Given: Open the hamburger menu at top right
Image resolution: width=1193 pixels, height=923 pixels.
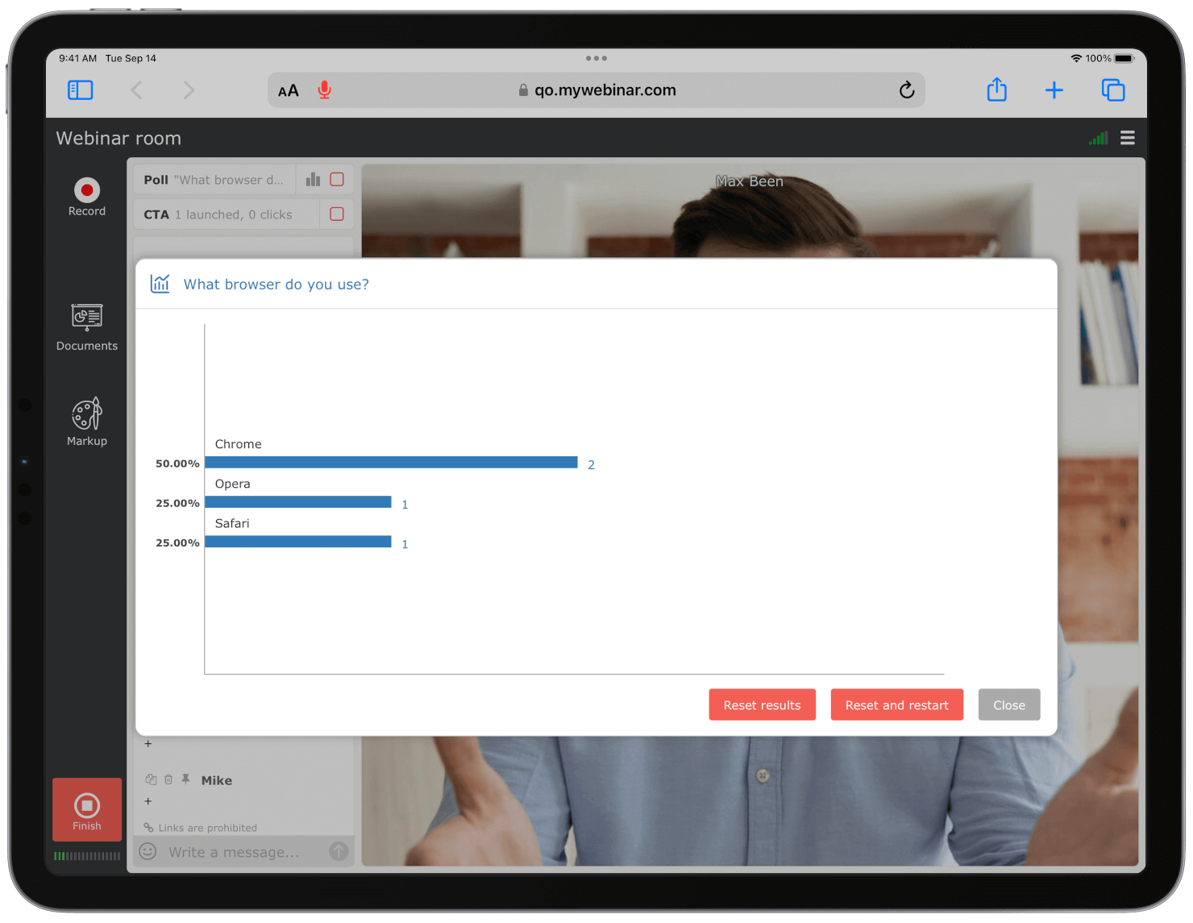Looking at the screenshot, I should (x=1127, y=138).
